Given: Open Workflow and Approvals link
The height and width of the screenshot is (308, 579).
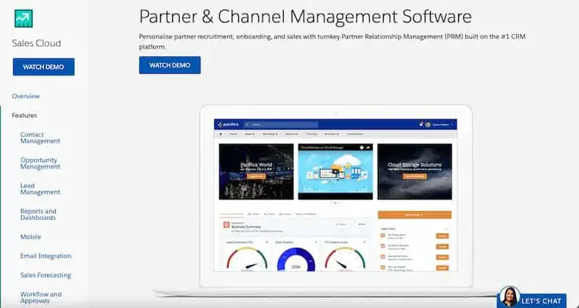Looking at the screenshot, I should tap(40, 297).
